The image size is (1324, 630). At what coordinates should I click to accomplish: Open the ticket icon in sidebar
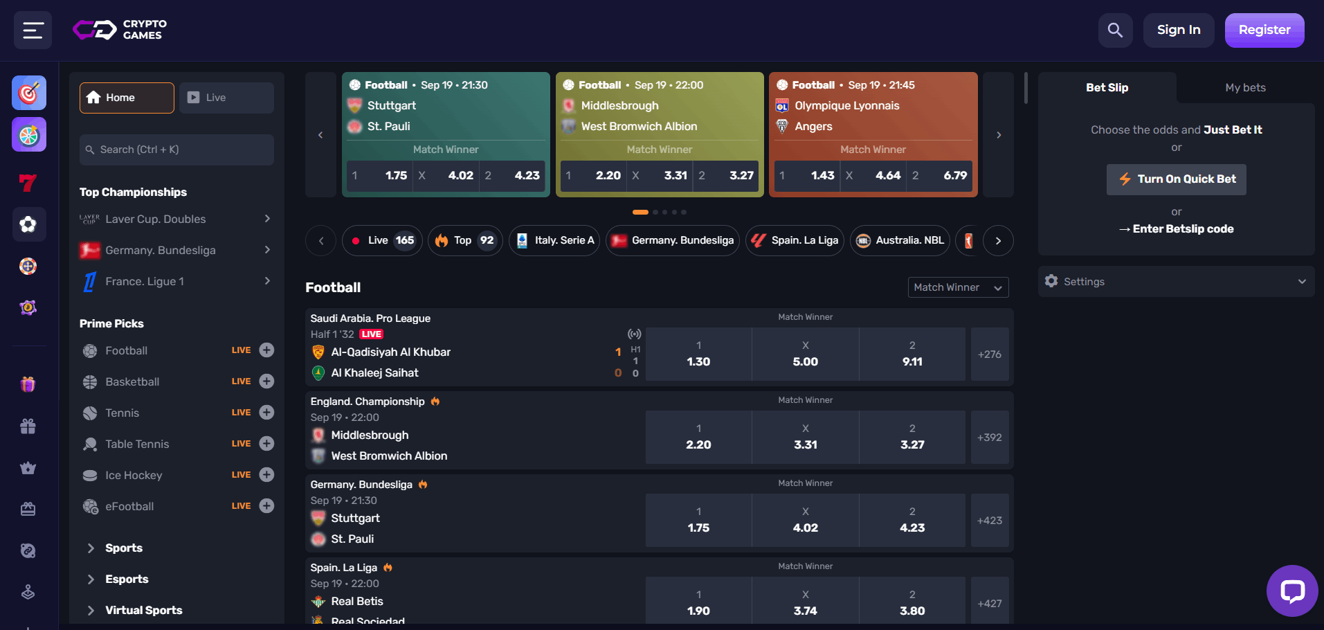(x=28, y=509)
